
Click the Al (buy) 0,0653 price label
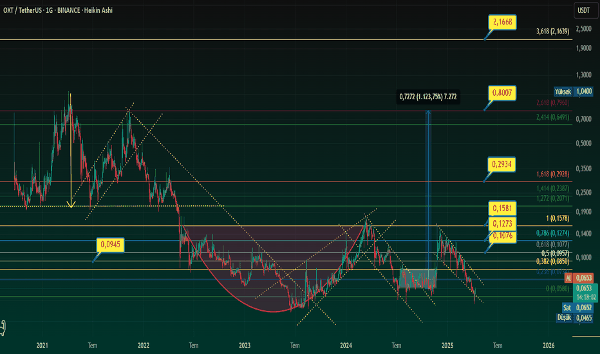coord(579,278)
